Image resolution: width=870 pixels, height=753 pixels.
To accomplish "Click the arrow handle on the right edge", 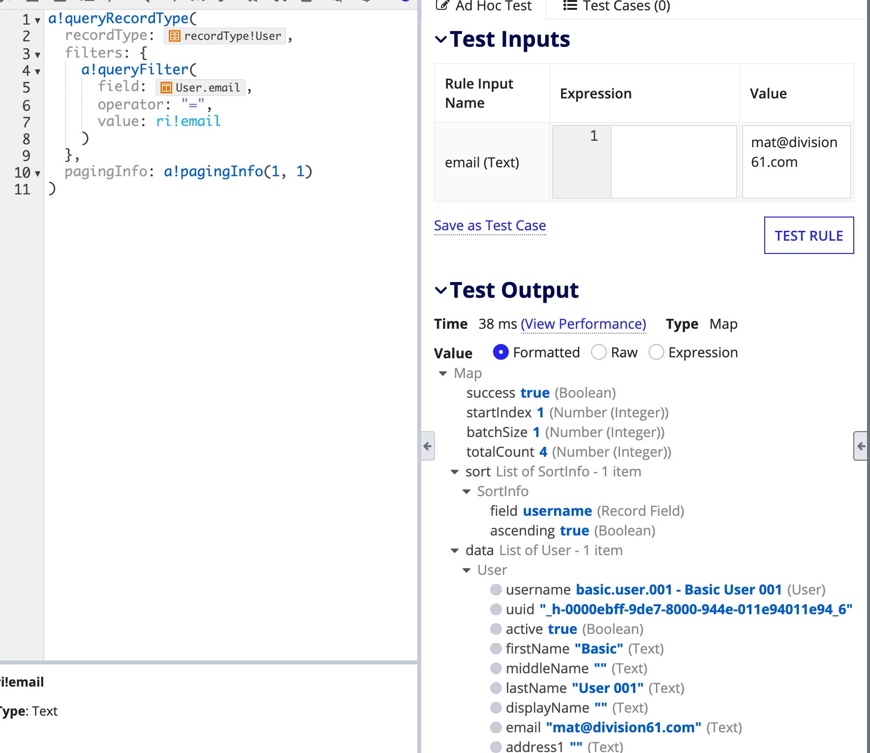I will coord(861,446).
